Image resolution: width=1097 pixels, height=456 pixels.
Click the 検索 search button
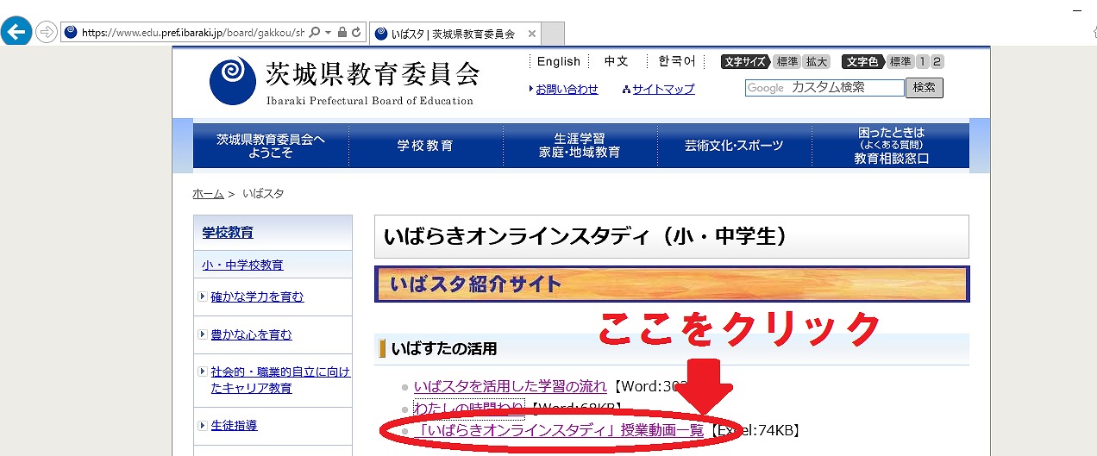pyautogui.click(x=924, y=88)
